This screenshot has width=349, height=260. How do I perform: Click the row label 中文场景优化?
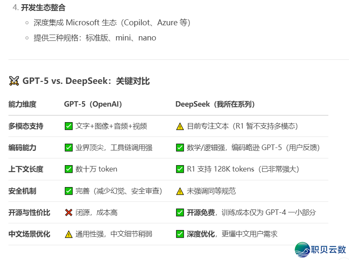[30, 234]
